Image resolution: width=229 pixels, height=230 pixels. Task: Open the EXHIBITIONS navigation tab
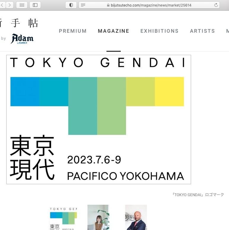pyautogui.click(x=160, y=31)
